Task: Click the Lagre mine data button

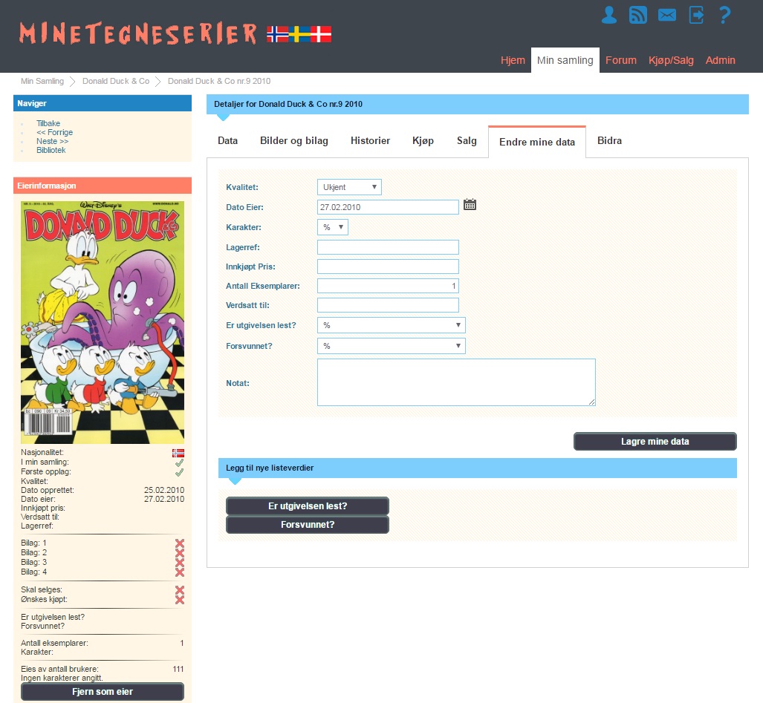Action: coord(655,442)
